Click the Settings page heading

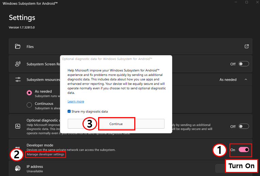click(x=22, y=18)
